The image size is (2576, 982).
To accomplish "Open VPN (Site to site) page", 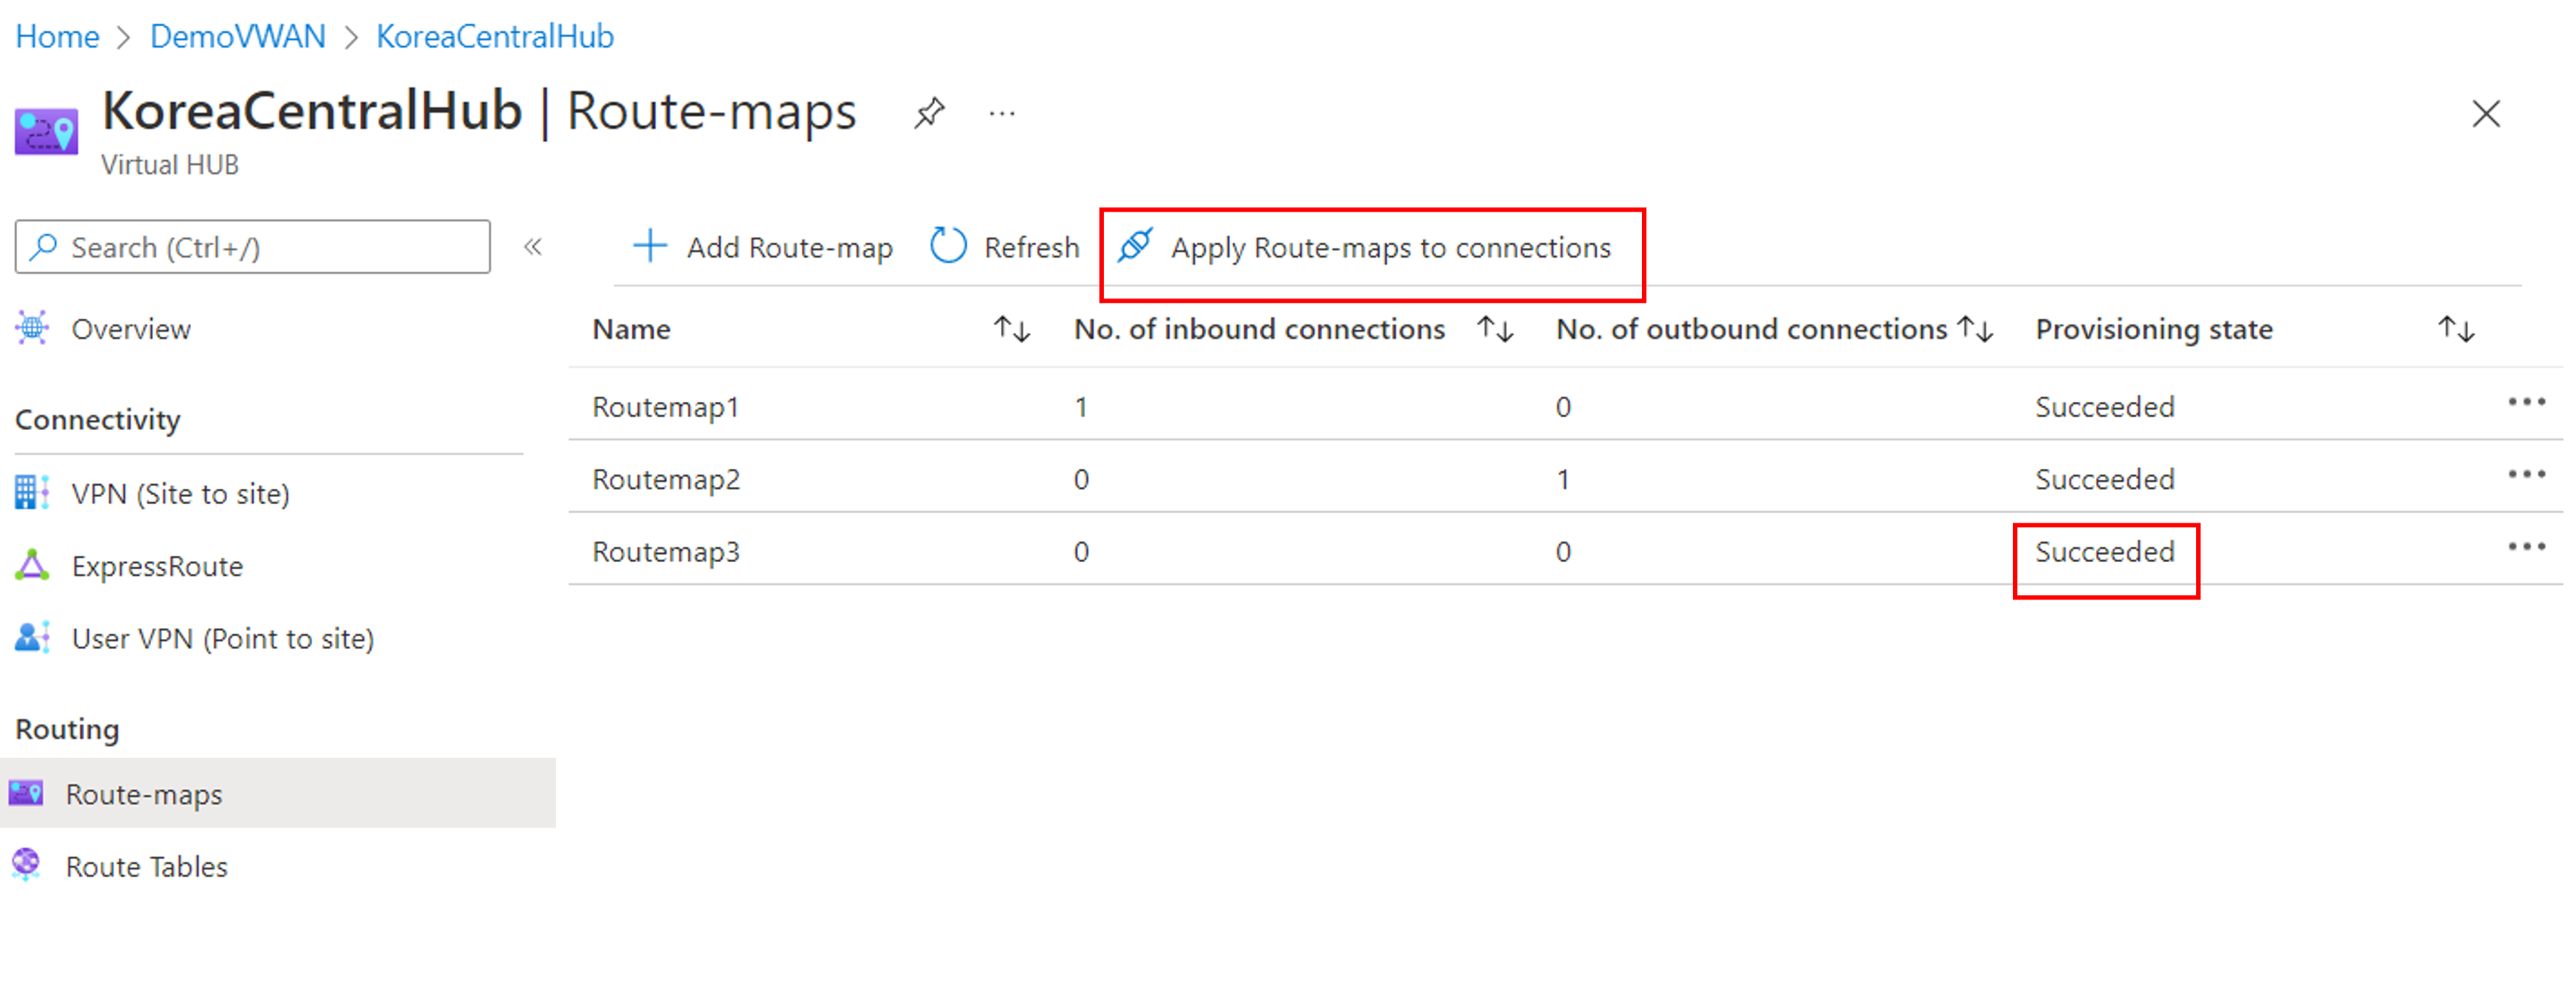I will click(180, 493).
